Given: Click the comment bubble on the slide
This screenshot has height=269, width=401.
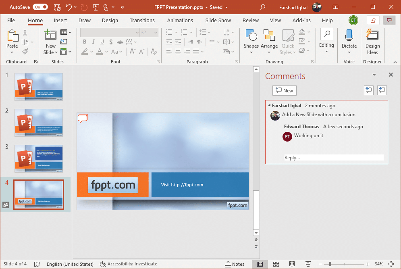Looking at the screenshot, I should pos(83,119).
